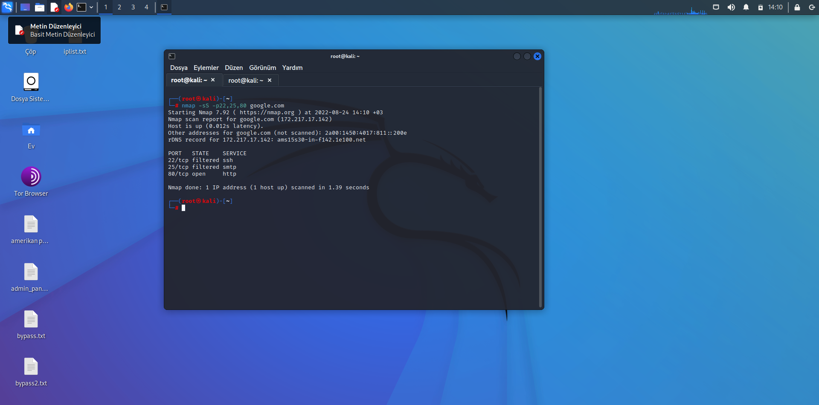Viewport: 819px width, 405px height.
Task: Click the rDNS record output line
Action: pyautogui.click(x=267, y=140)
